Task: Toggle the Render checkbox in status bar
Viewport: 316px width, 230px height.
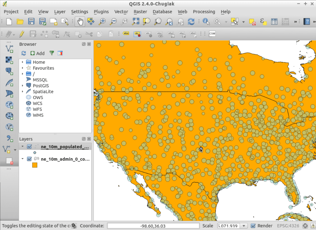Action: pyautogui.click(x=253, y=226)
